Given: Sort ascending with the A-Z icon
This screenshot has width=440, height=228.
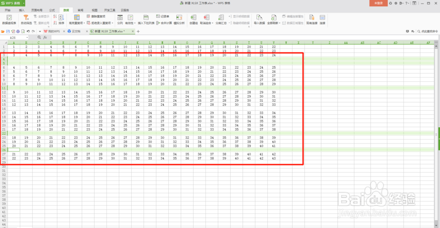Looking at the screenshot, I should click(x=55, y=17).
